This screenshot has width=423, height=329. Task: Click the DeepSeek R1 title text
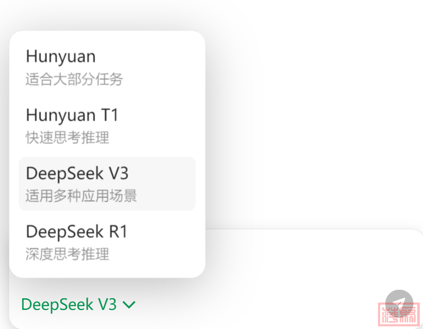pos(76,232)
